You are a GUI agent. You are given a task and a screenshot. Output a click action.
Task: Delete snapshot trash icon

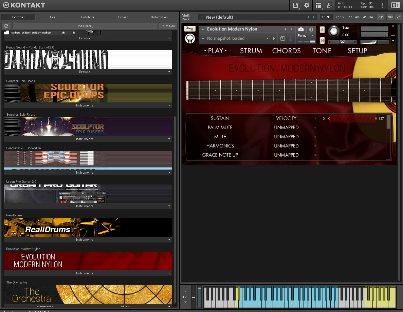coord(290,39)
